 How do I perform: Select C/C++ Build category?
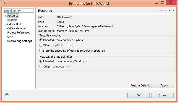15,24
